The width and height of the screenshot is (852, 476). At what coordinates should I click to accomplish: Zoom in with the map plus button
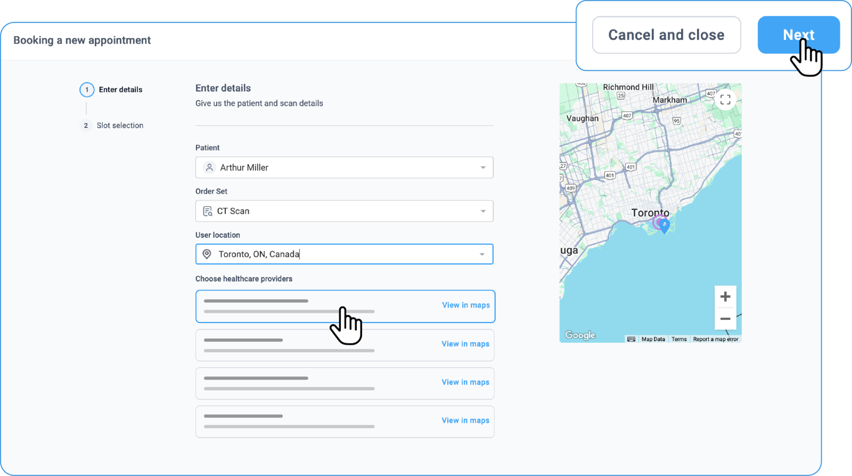click(x=725, y=297)
